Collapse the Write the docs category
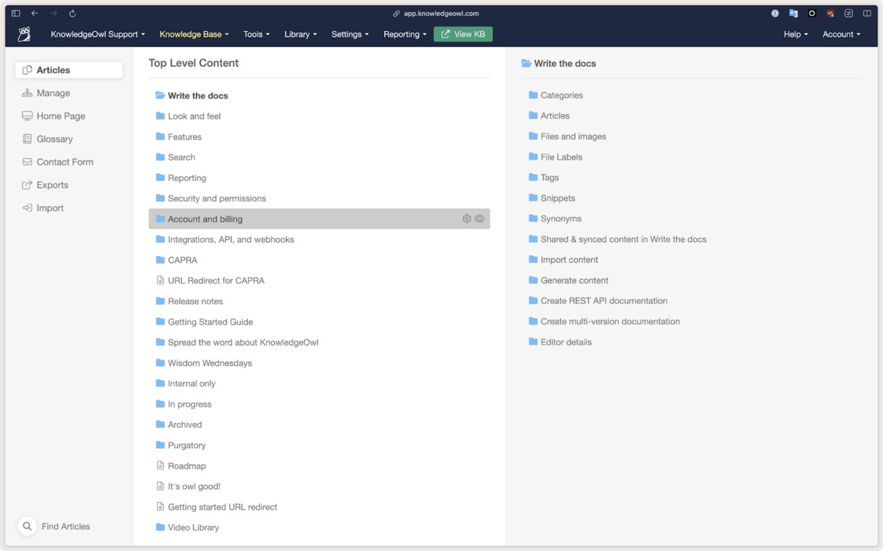 point(197,96)
